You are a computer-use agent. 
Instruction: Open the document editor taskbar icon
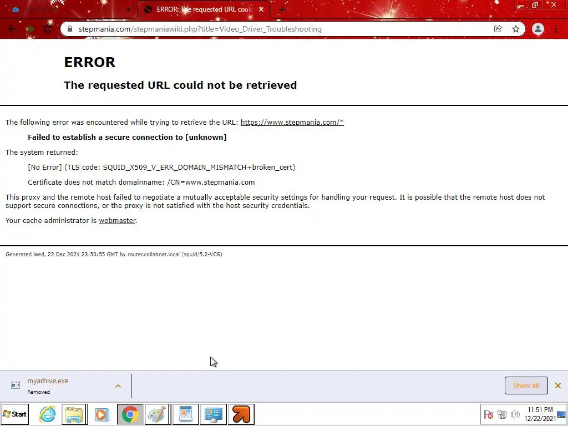click(x=185, y=414)
